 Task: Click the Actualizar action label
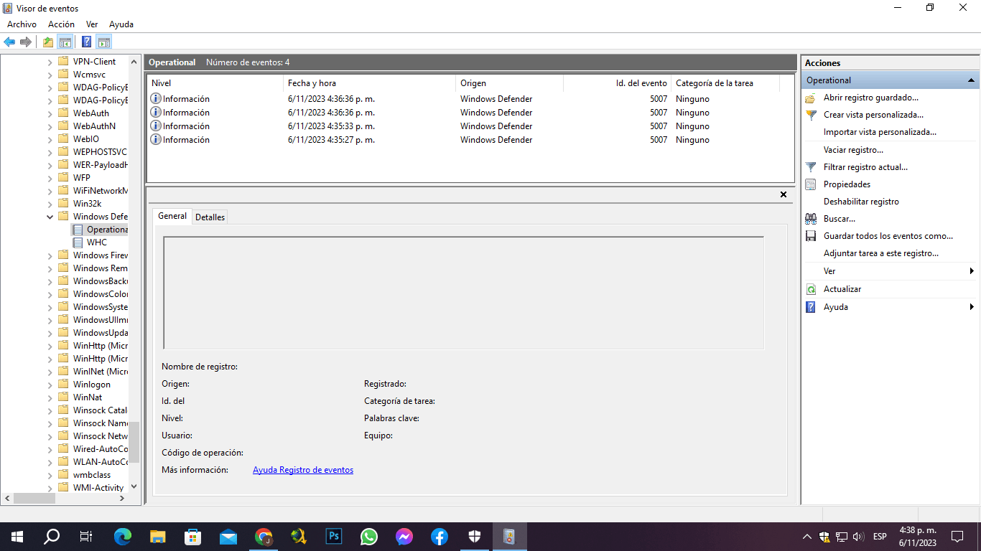842,289
